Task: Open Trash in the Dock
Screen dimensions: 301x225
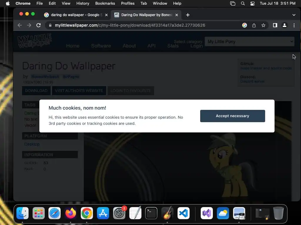Action: [x=279, y=213]
